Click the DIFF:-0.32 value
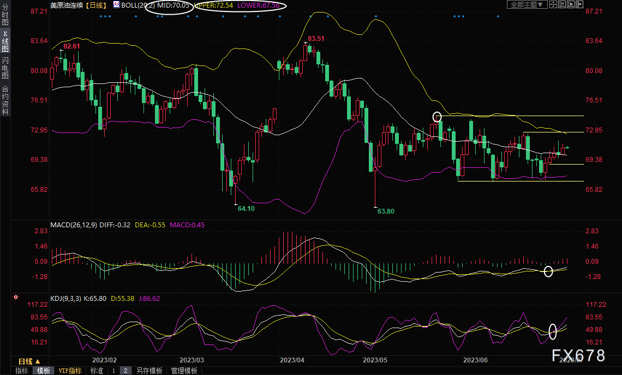Screen dimensions: 622x375 [115, 225]
